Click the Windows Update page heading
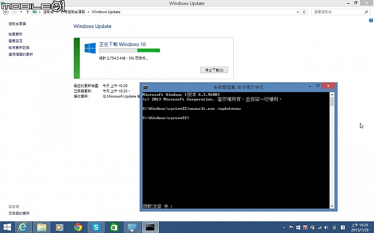The width and height of the screenshot is (374, 233). [x=92, y=26]
